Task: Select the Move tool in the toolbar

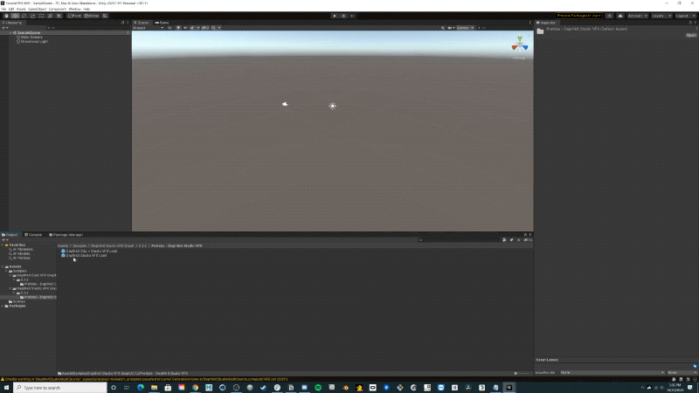Action: [x=15, y=16]
